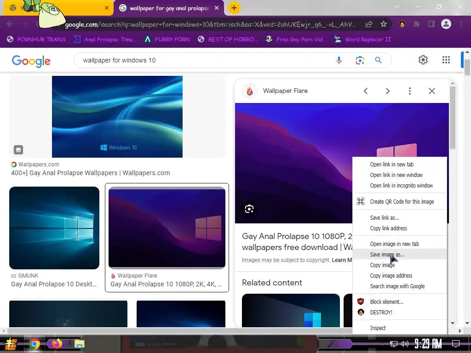The width and height of the screenshot is (471, 353).
Task: Launch Firefox from the taskbar
Action: pyautogui.click(x=57, y=343)
